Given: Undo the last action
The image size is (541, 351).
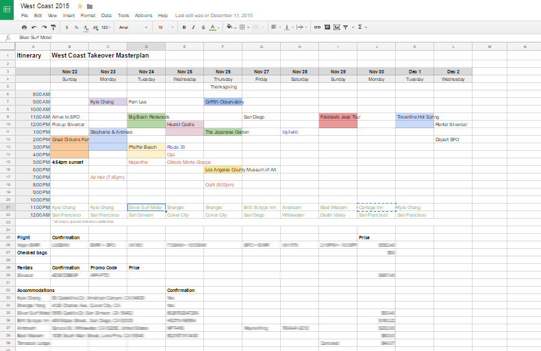Looking at the screenshot, I should [x=34, y=27].
